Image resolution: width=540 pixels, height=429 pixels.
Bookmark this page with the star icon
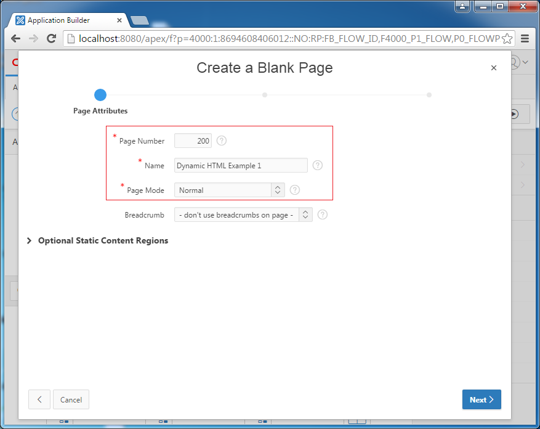click(x=507, y=39)
